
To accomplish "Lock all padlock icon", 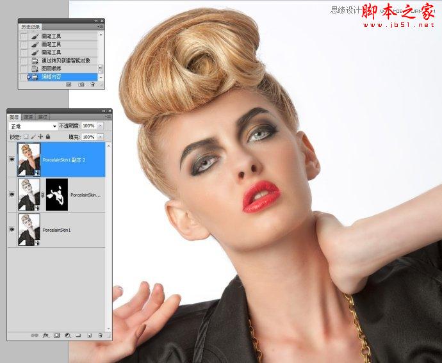I will coord(48,137).
